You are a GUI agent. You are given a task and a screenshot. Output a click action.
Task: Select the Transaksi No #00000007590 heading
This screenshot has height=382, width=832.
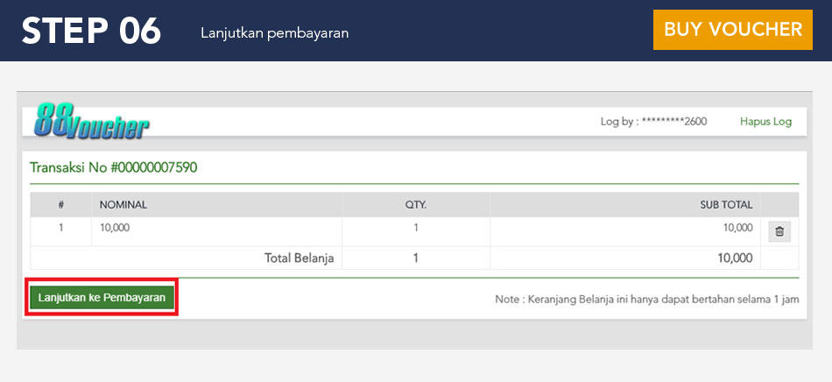(x=113, y=167)
